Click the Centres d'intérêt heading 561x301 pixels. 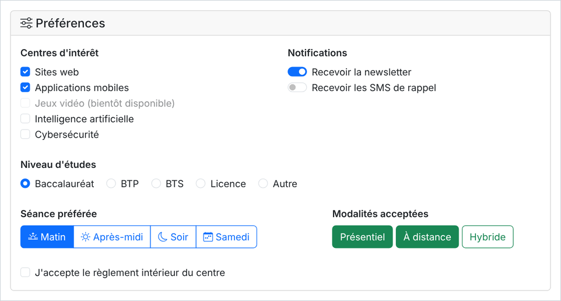pos(59,53)
